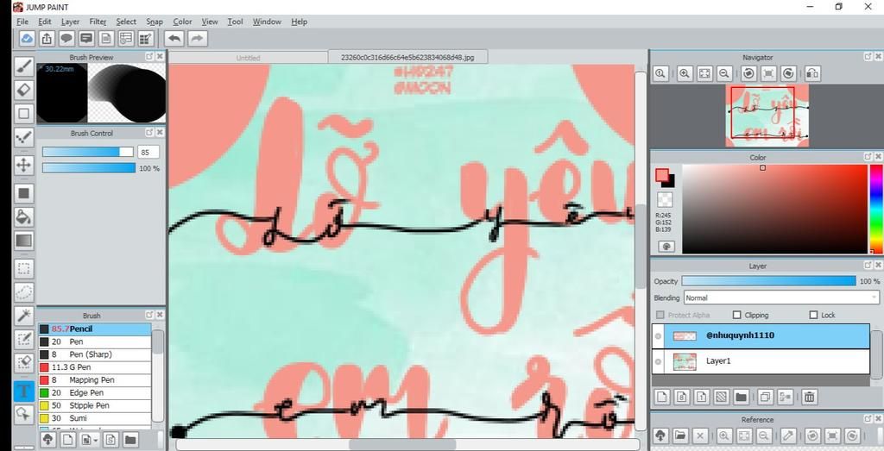The width and height of the screenshot is (884, 451).
Task: Click the Undo arrow in top toolbar
Action: [x=175, y=38]
